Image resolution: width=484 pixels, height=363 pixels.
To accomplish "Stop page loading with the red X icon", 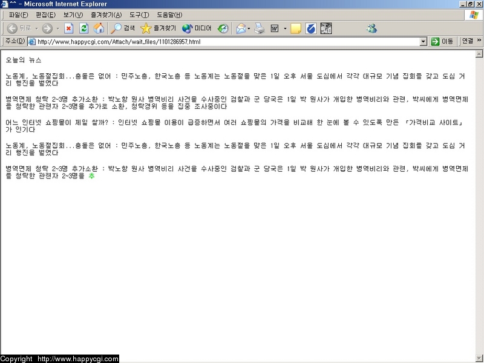I will coord(68,28).
